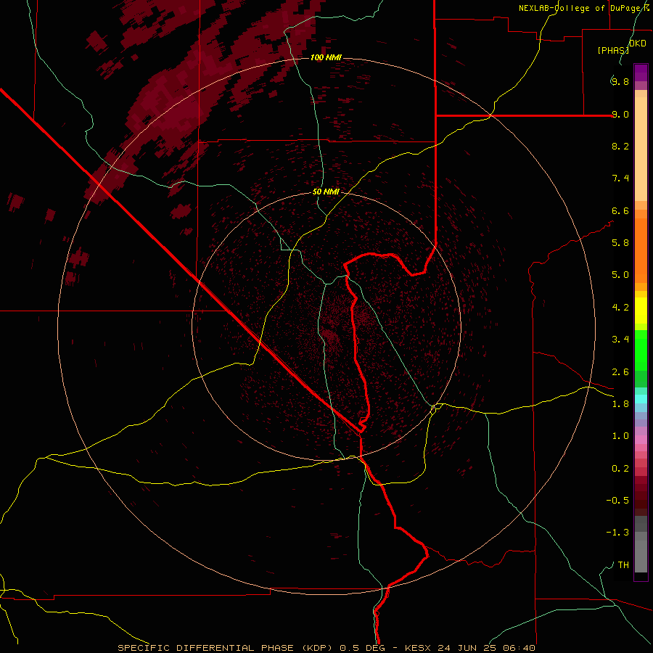The image size is (653, 653).
Task: Click the 1.0 scale value
Action: [x=620, y=436]
